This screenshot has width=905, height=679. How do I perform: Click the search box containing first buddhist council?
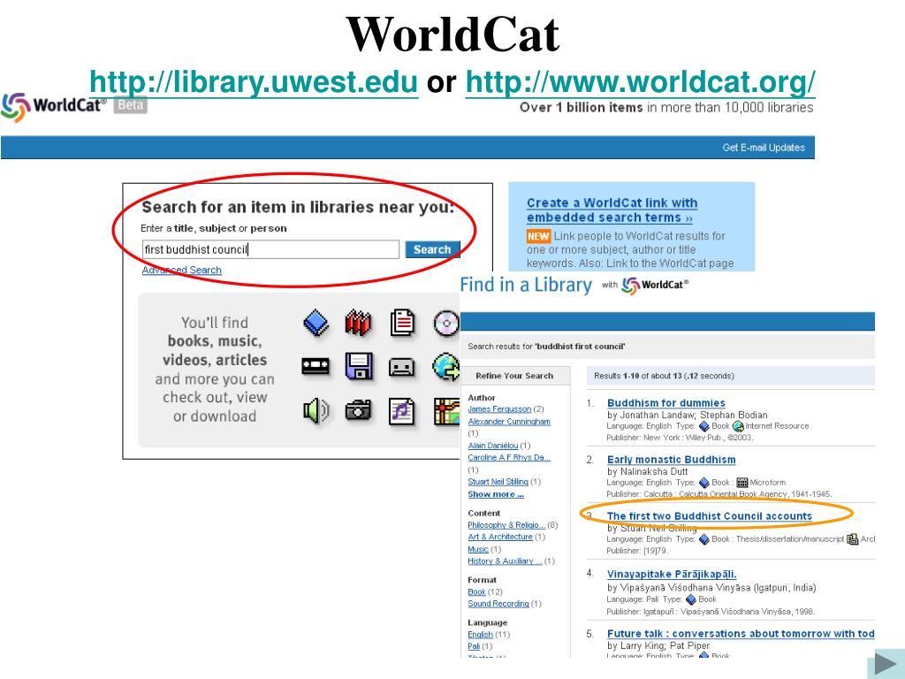pos(270,249)
